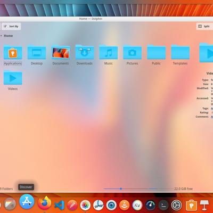The height and width of the screenshot is (213, 213).
Task: Open the Videos folder icon
Action: point(13,78)
